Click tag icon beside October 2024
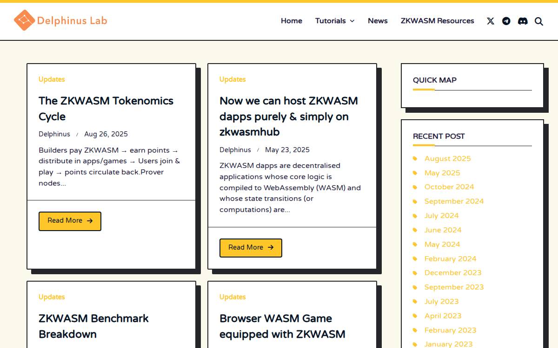 tap(415, 187)
